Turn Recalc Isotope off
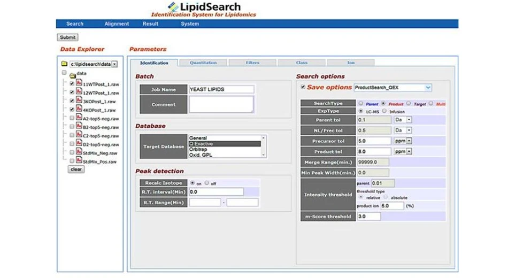515x278 pixels. (x=206, y=183)
